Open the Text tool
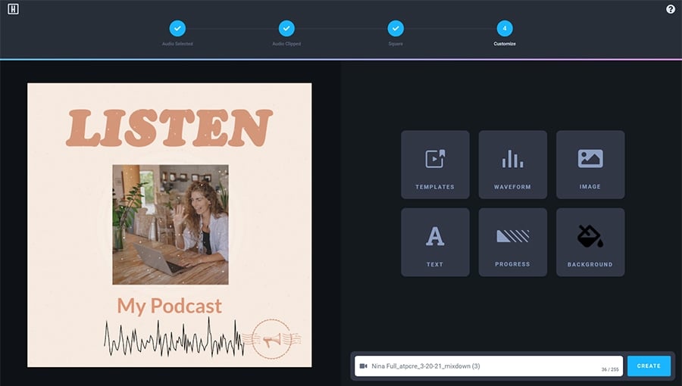 click(435, 242)
